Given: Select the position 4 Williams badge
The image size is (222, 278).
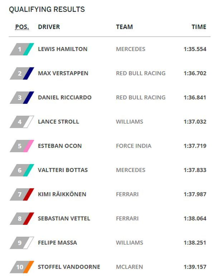Looking at the screenshot, I should 22,122.
